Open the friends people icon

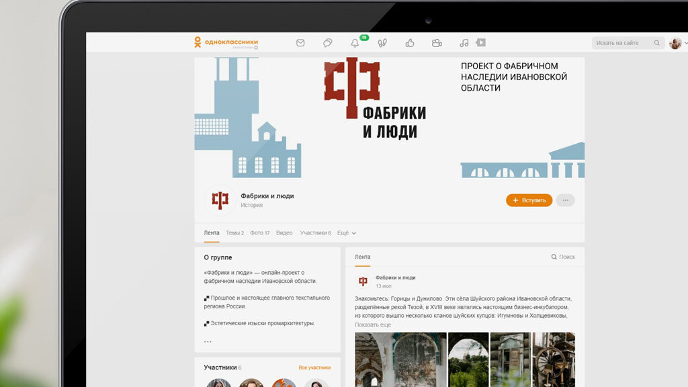point(437,42)
